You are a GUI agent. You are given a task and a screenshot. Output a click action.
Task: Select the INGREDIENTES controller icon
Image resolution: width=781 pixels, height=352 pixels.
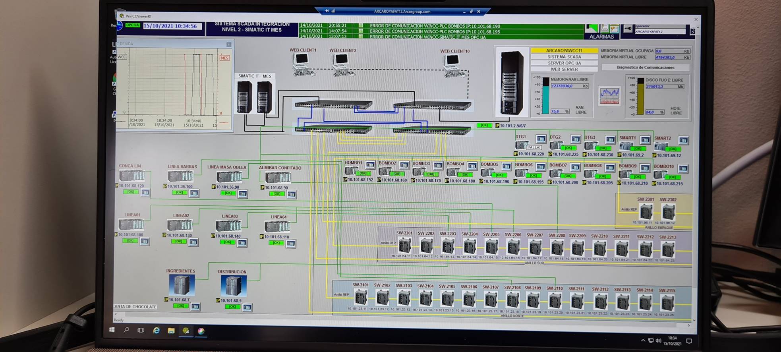coord(182,285)
